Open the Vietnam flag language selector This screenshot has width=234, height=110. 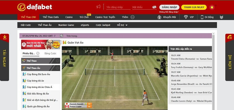(x=212, y=7)
